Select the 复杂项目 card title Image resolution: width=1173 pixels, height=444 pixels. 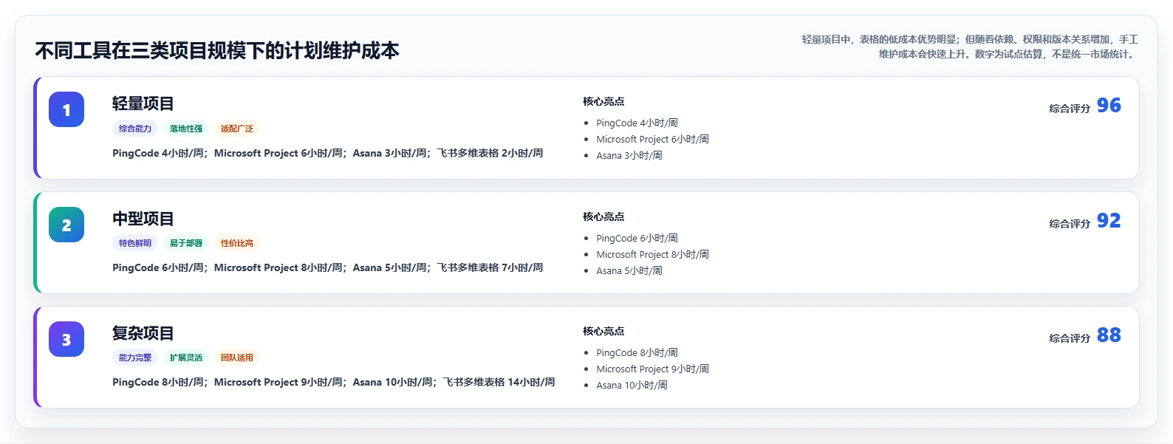pos(143,333)
